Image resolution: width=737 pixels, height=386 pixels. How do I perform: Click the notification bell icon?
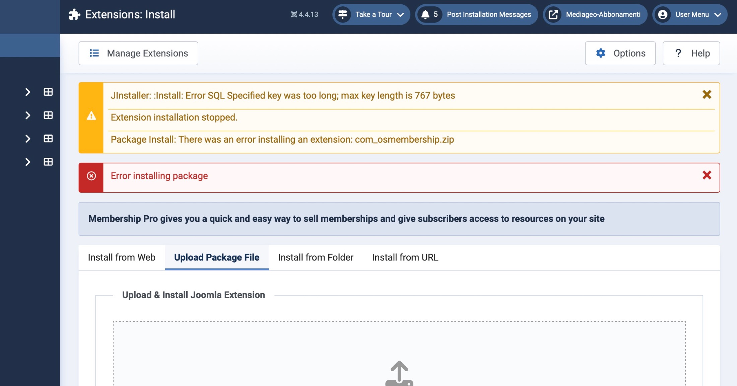point(425,14)
